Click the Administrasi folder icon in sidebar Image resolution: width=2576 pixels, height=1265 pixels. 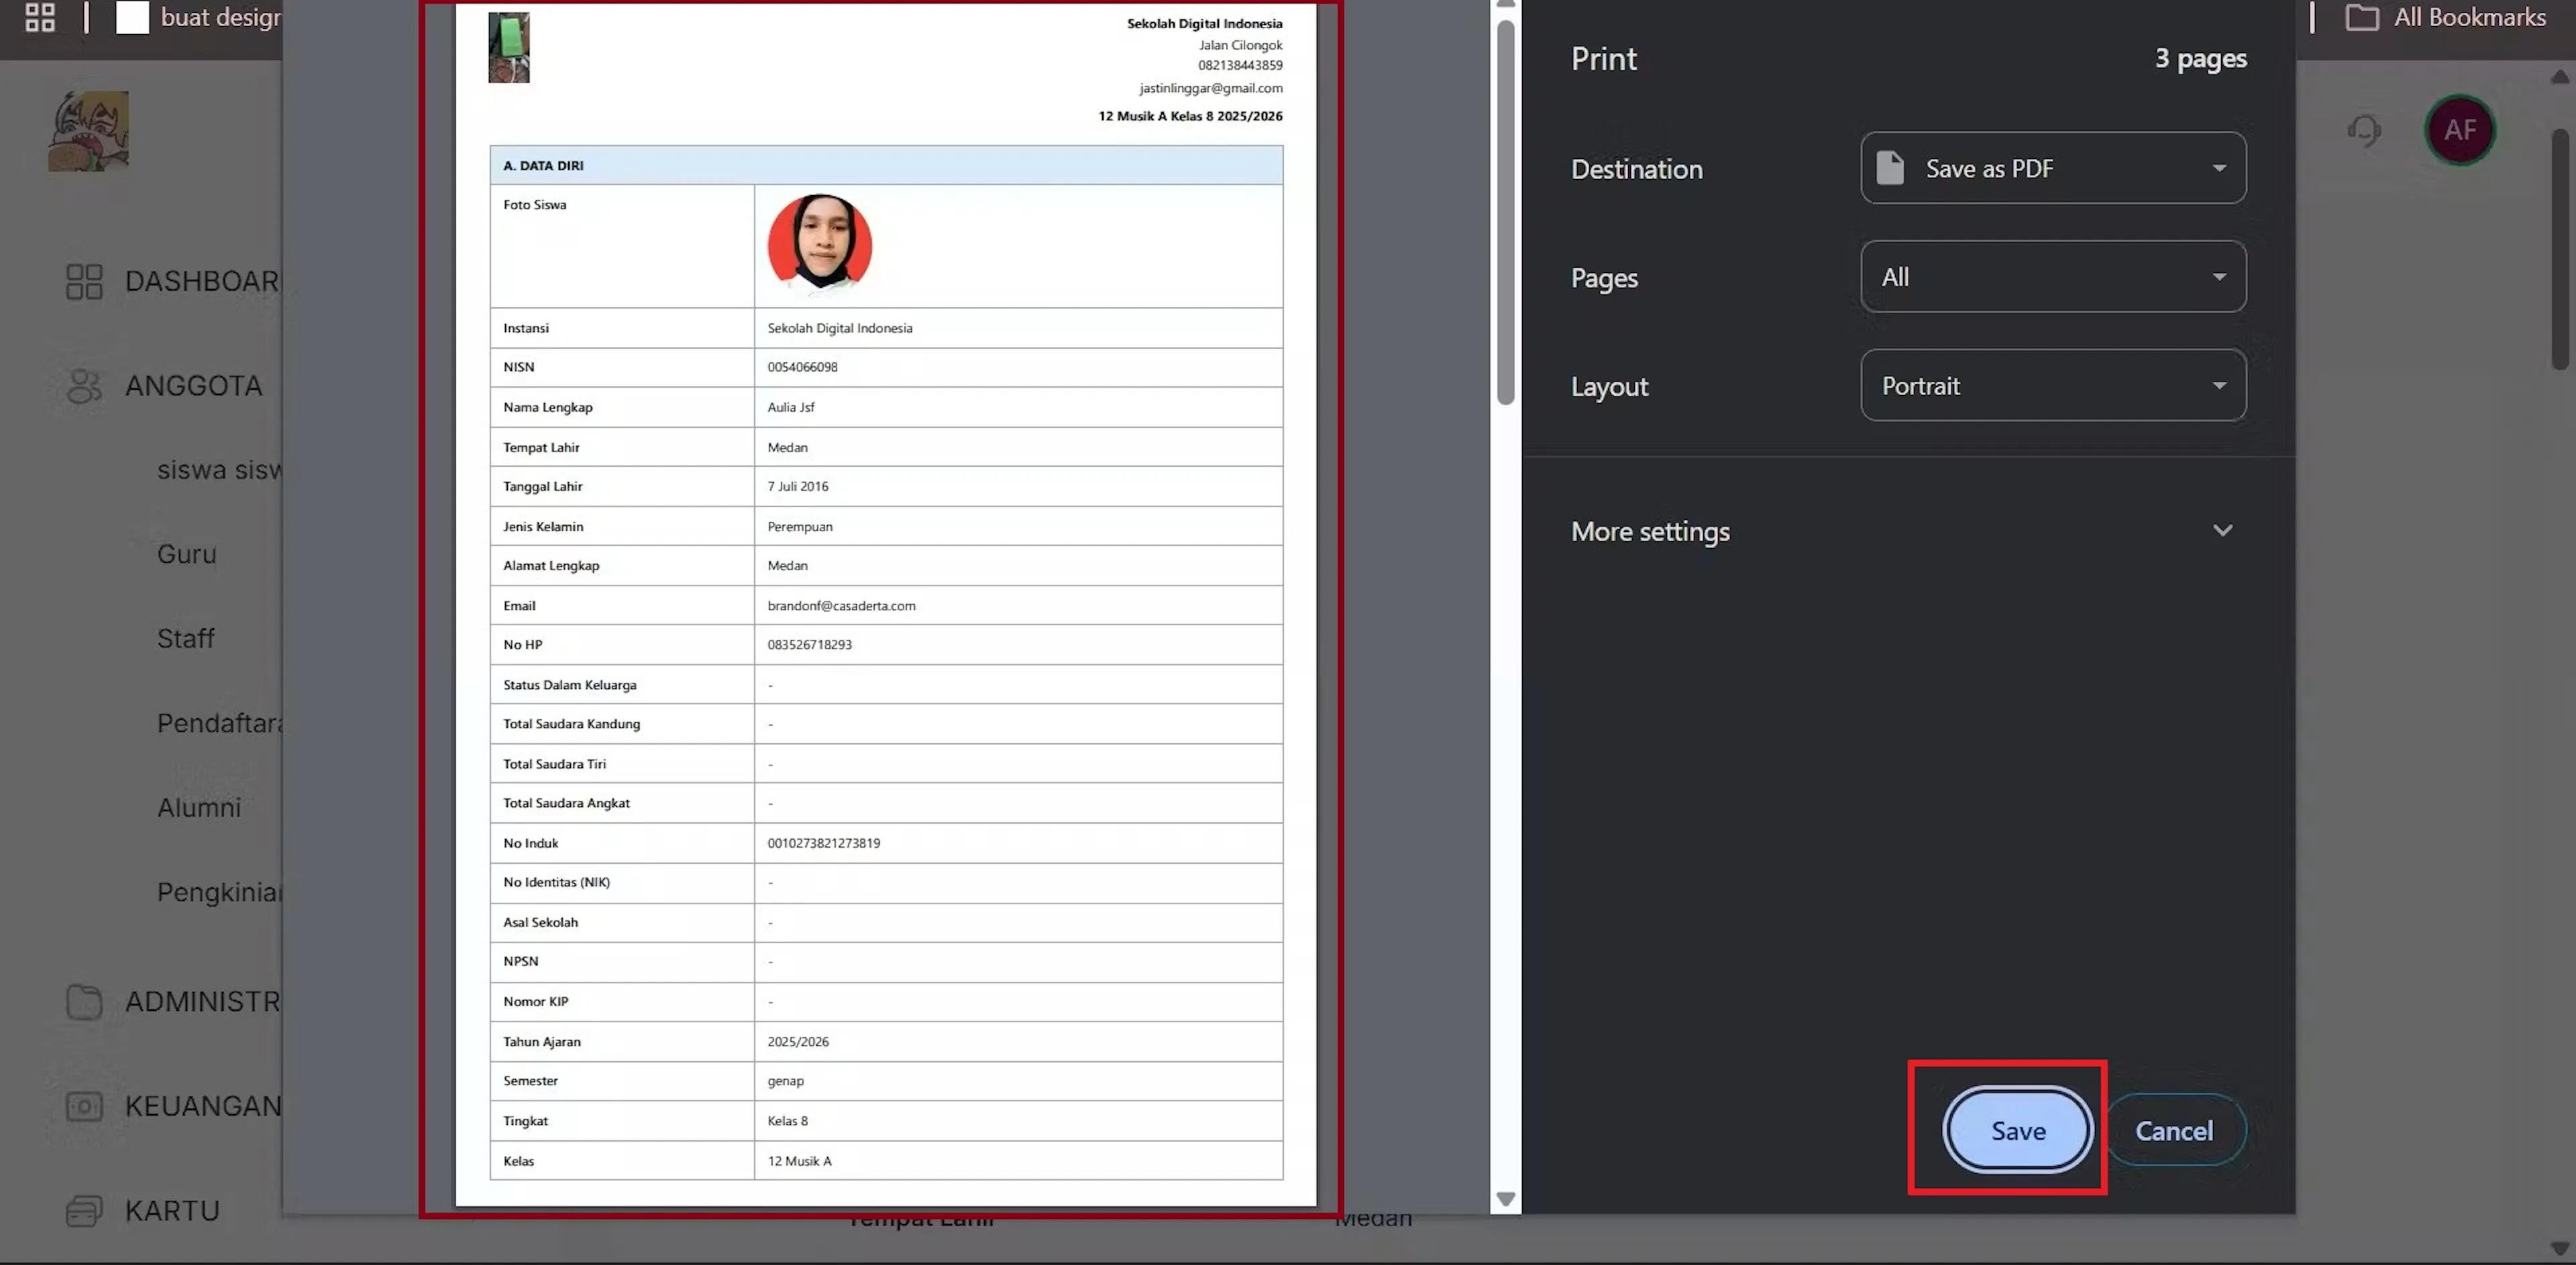(x=84, y=1002)
